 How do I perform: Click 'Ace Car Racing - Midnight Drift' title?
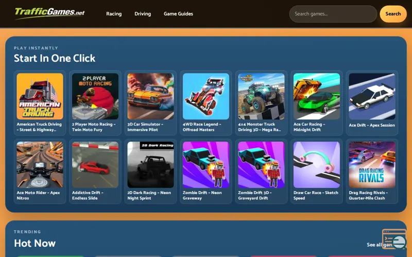pos(310,127)
